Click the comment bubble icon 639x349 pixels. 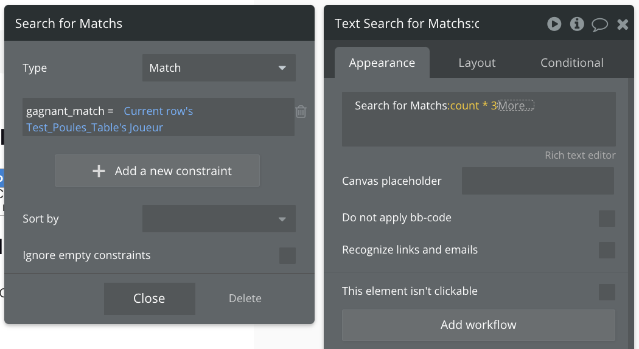point(600,24)
